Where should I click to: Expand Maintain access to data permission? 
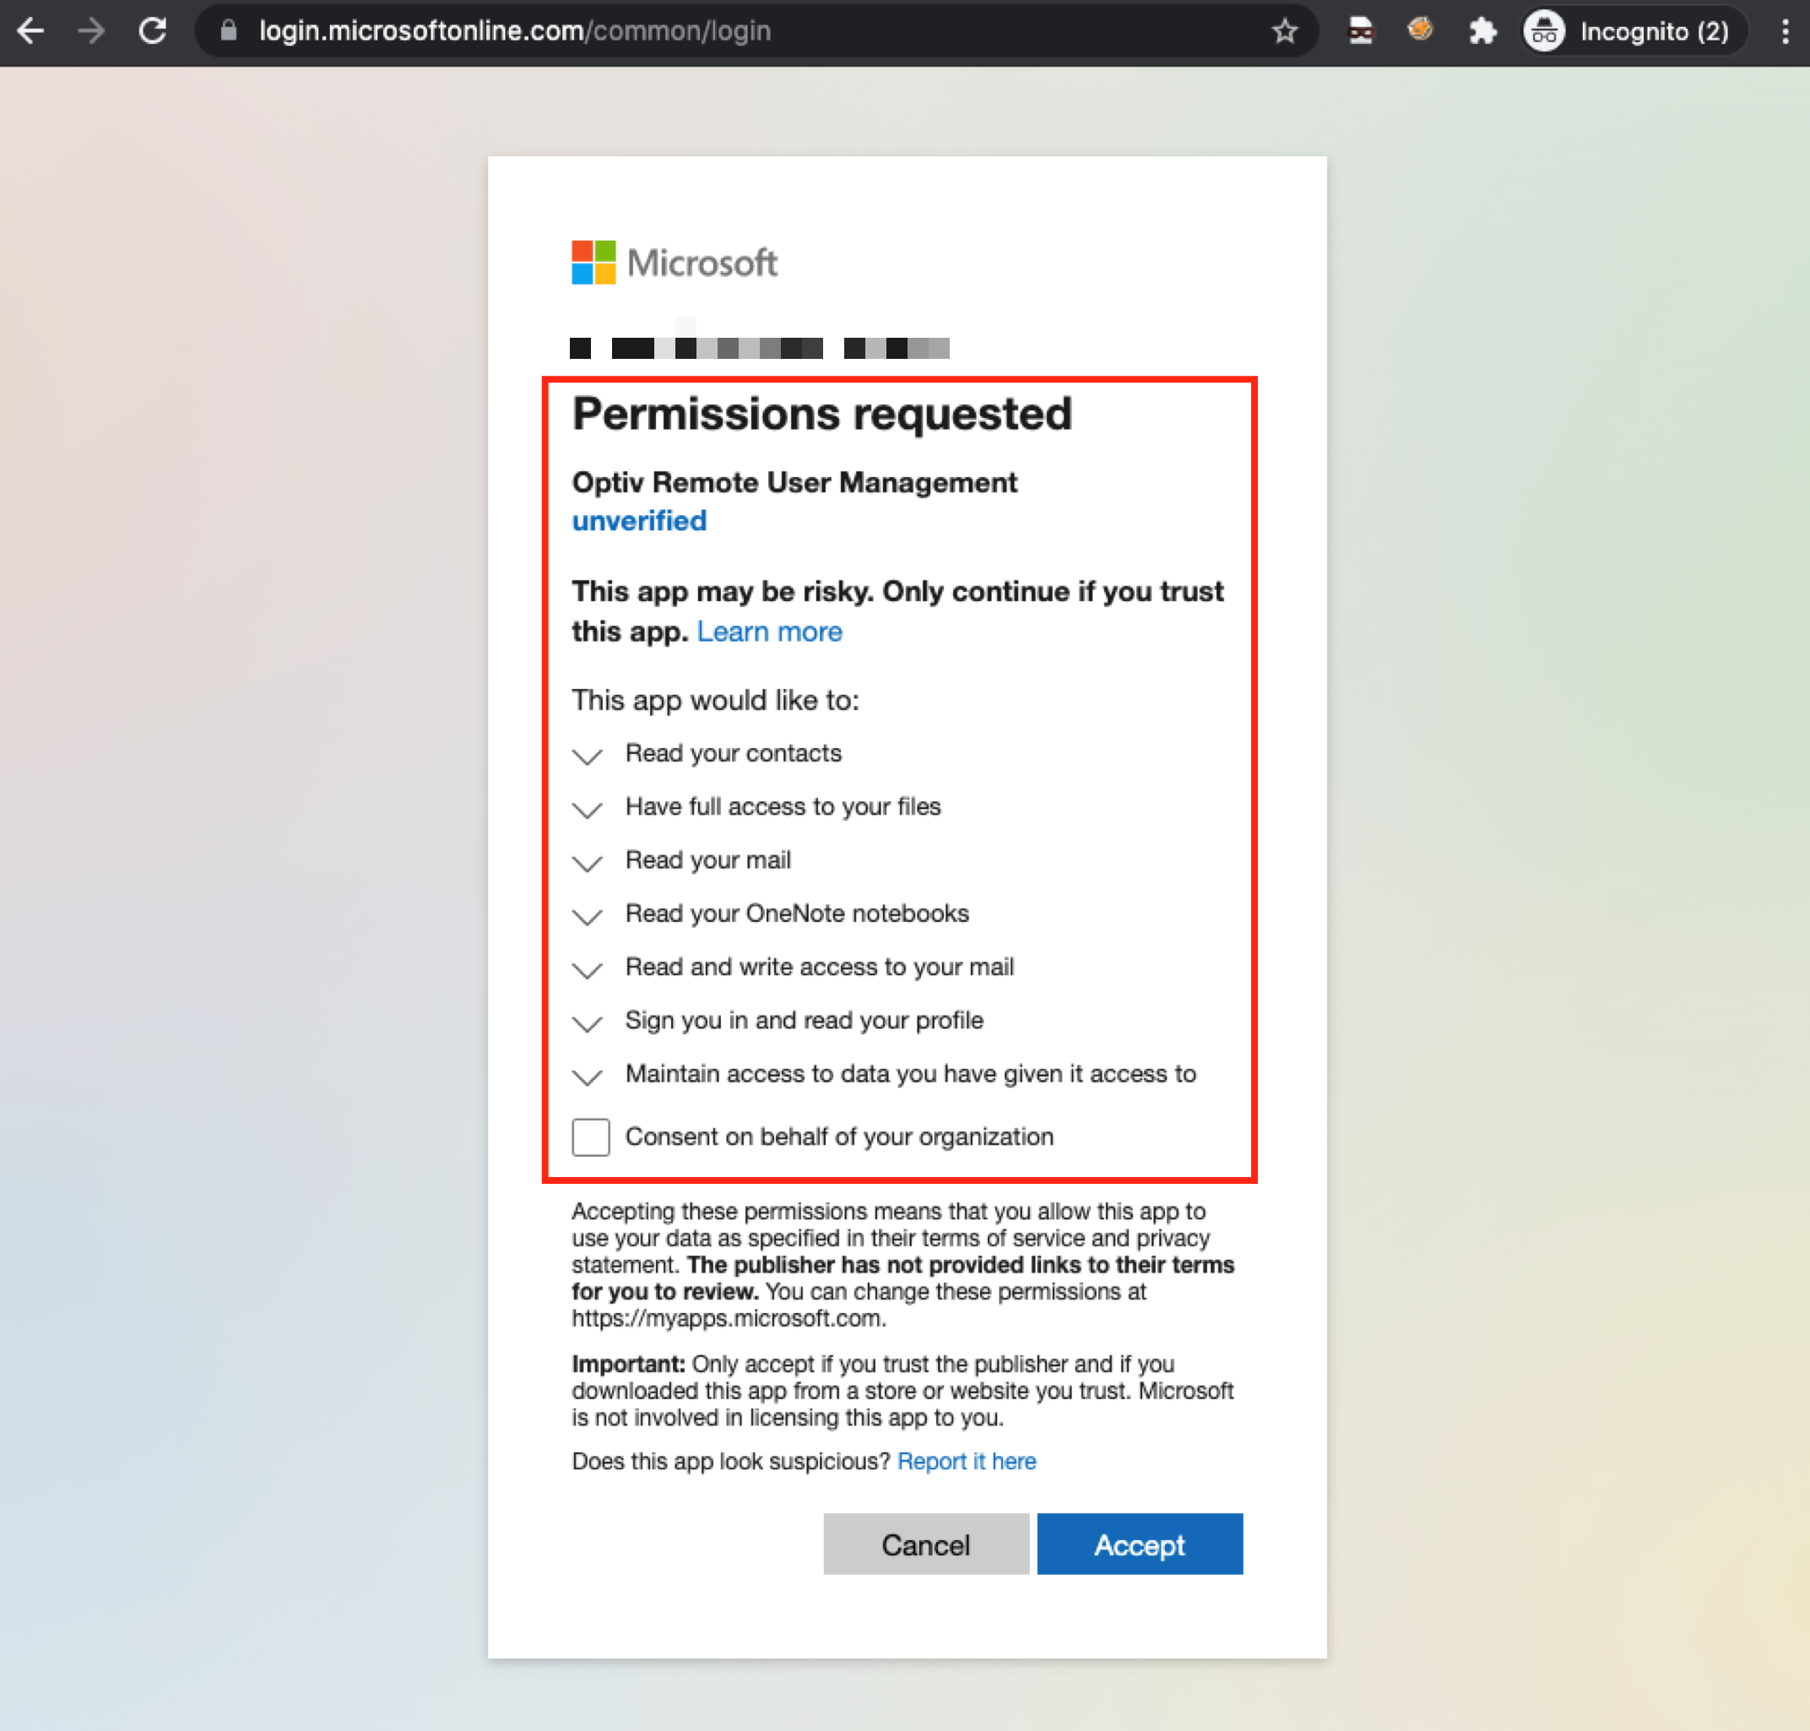588,1077
